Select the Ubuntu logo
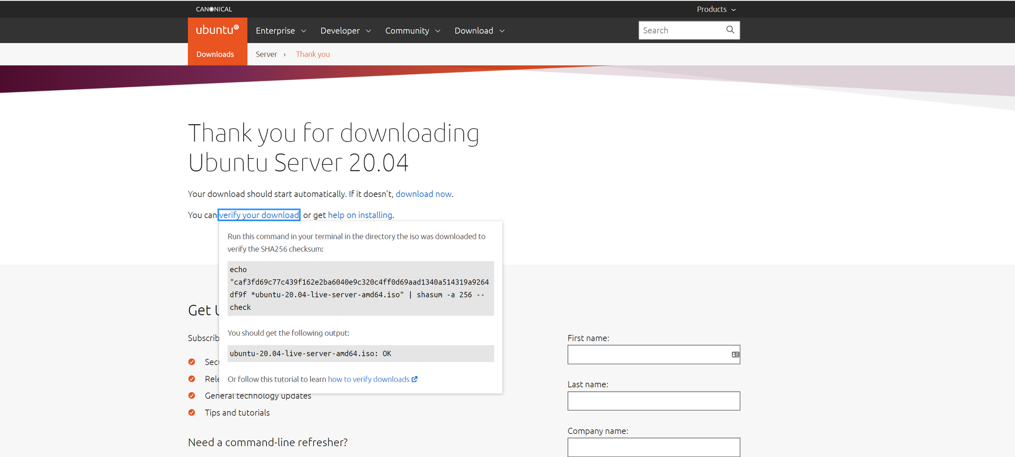1015x457 pixels. [x=217, y=29]
